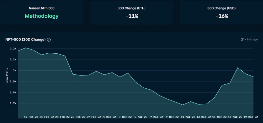Click the 11-Mar-22 x-axis date

[x=188, y=117]
